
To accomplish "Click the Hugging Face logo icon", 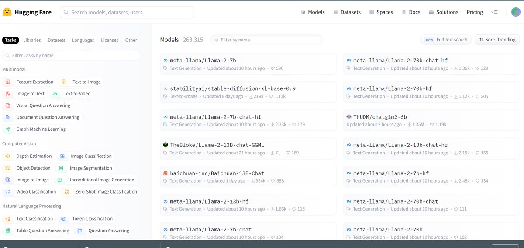I will tap(7, 12).
